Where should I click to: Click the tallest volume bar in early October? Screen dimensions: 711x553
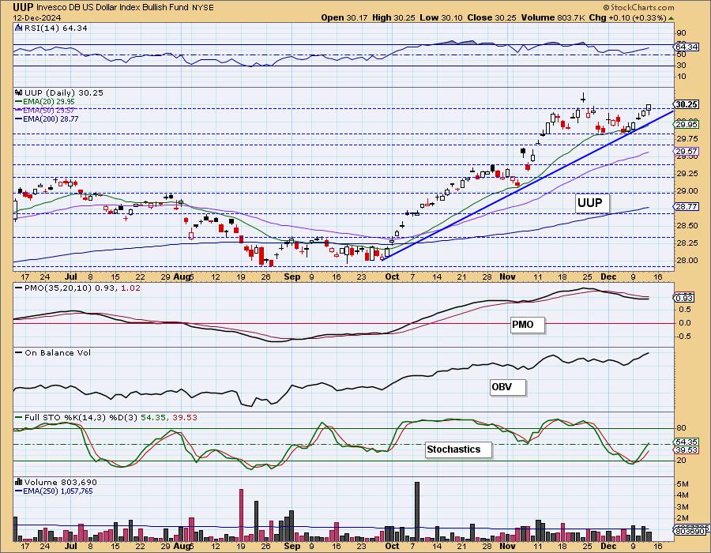tap(417, 512)
